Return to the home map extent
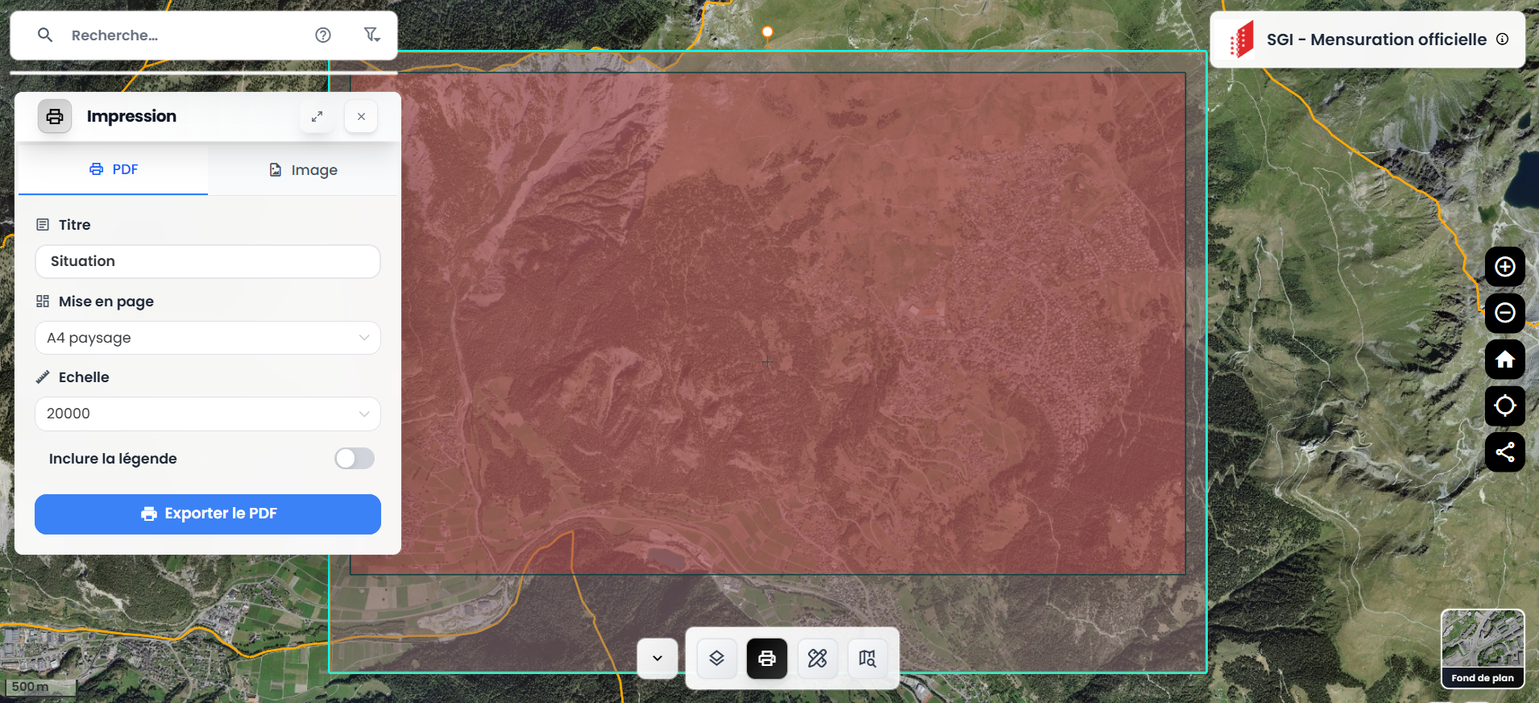This screenshot has height=703, width=1539. (1504, 360)
